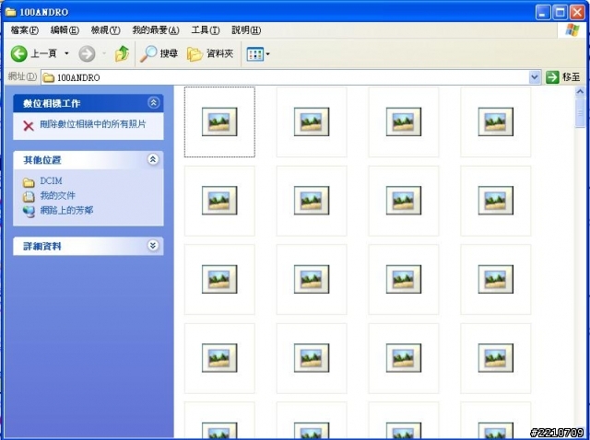Image resolution: width=590 pixels, height=440 pixels.
Task: Open the 工具(T) menu
Action: (206, 30)
